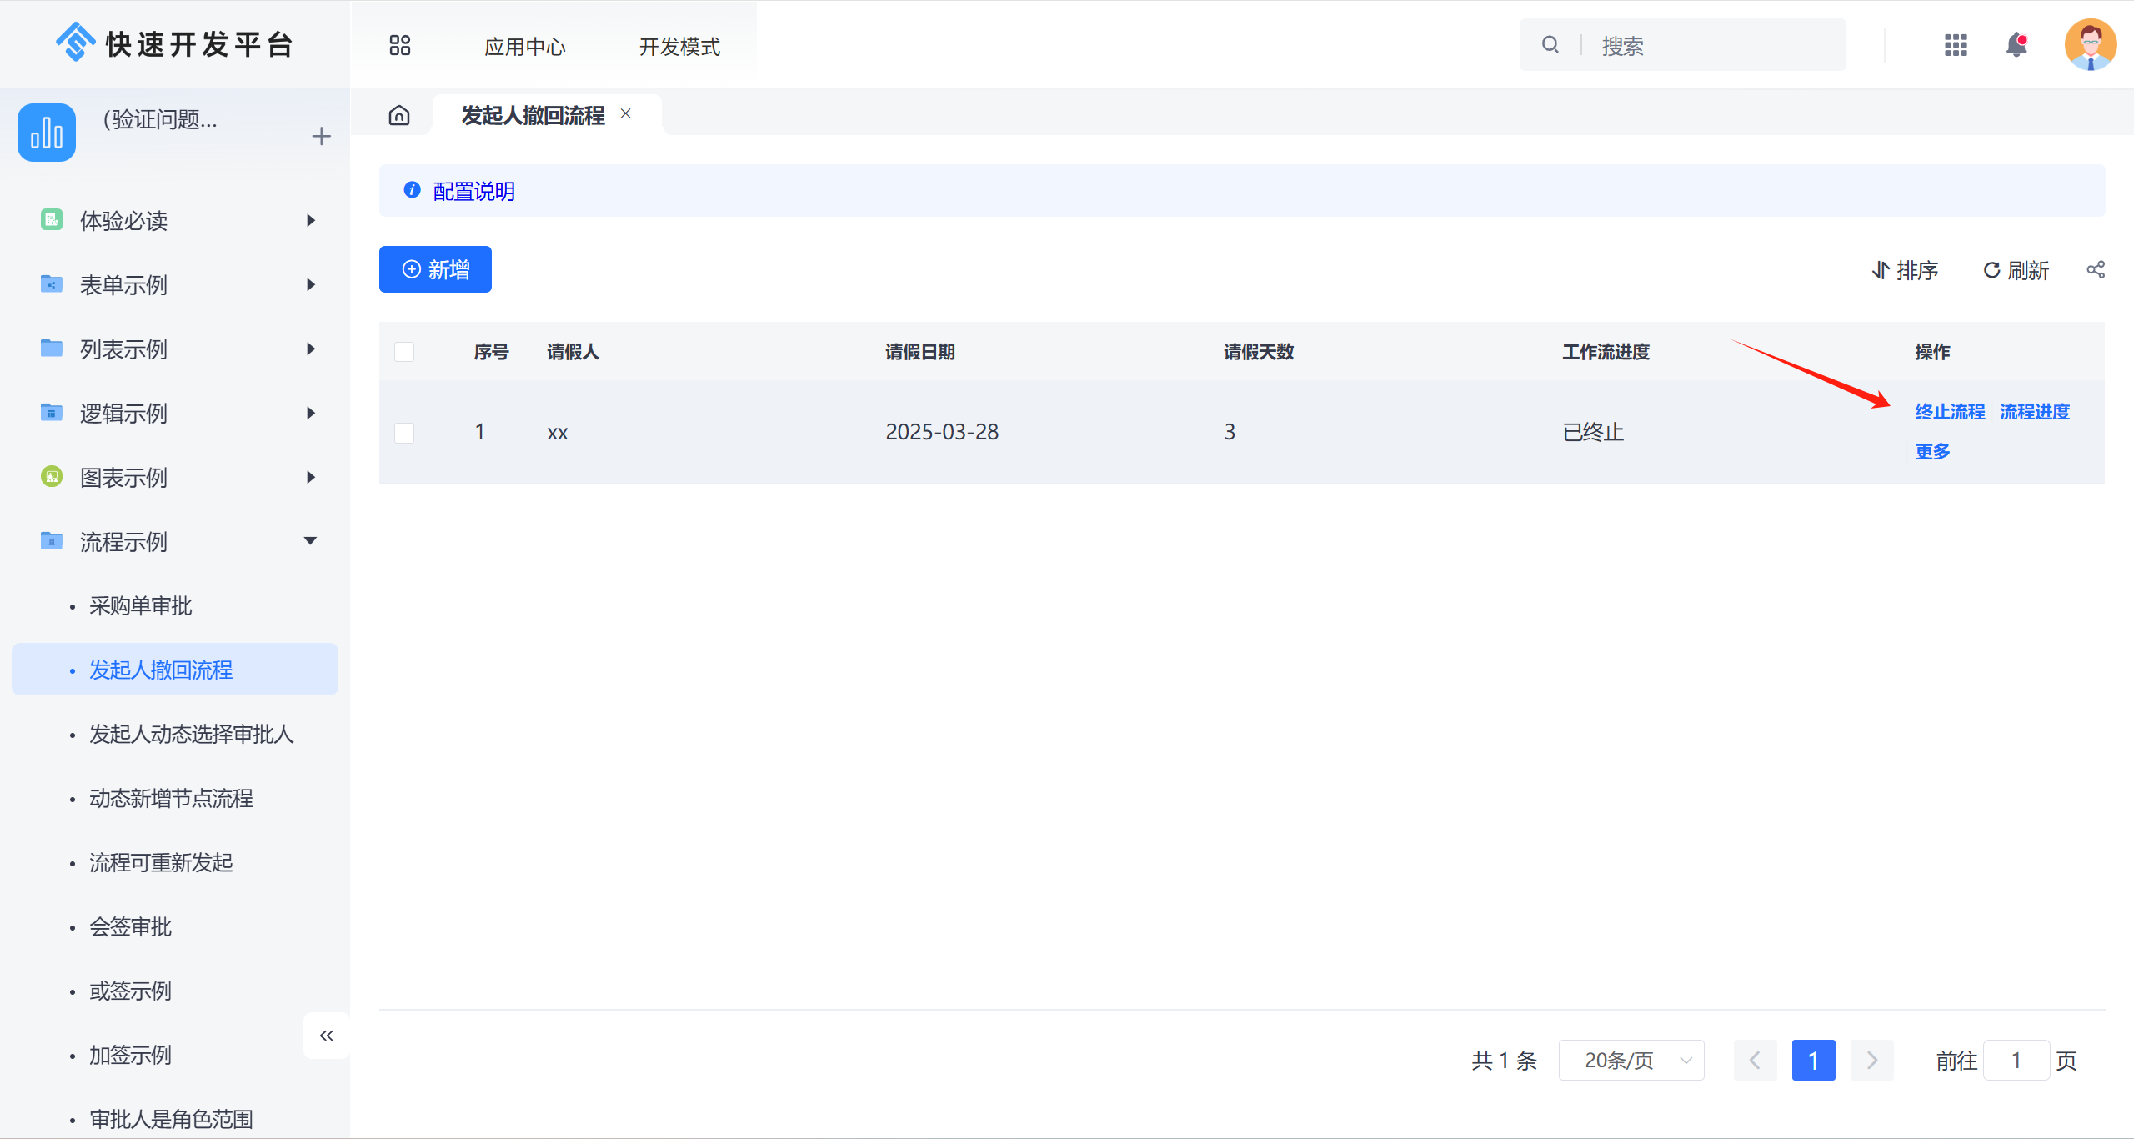
Task: Open 排序 sorting control
Action: point(1906,269)
